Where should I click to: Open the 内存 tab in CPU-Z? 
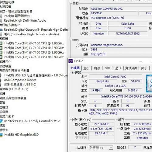point(97,68)
